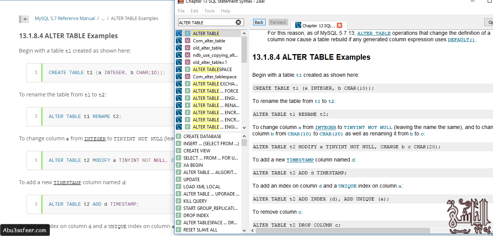The height and width of the screenshot is (236, 493).
Task: Click the MySQL dolphin icon in the old_alter_table=1 row
Action: [x=179, y=62]
